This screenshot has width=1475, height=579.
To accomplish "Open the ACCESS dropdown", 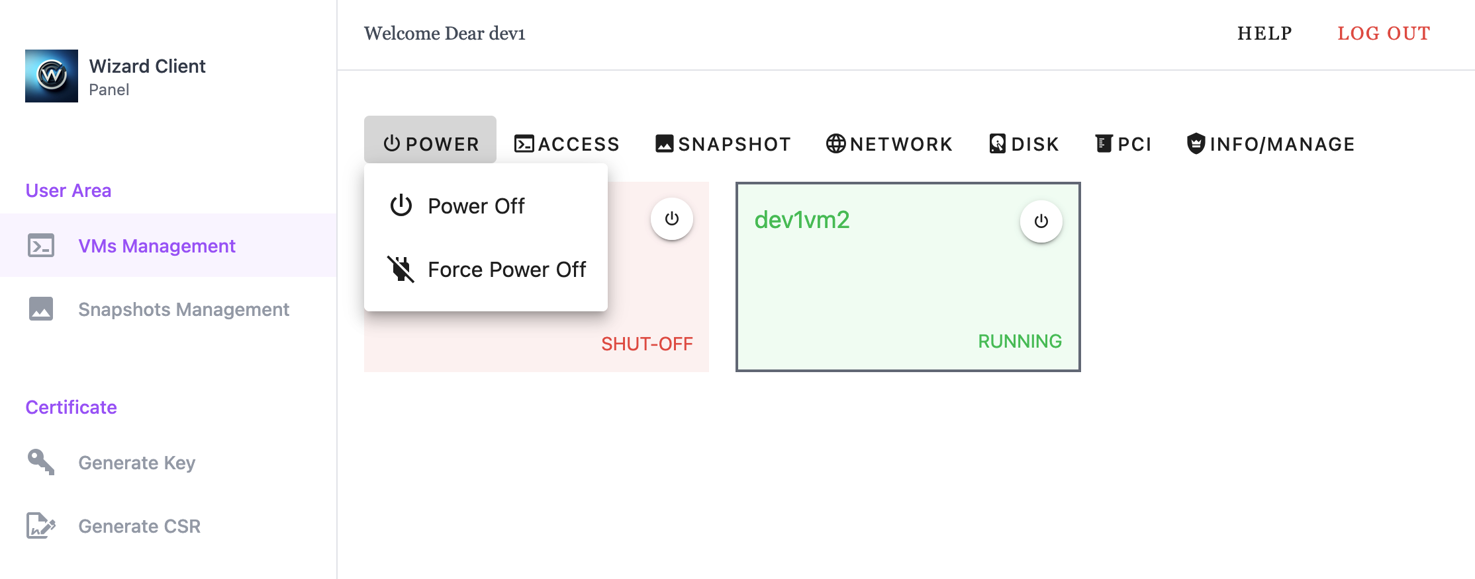I will (567, 143).
